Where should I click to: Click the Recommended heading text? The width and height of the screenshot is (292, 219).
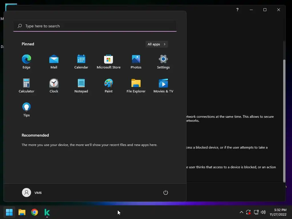pos(35,135)
